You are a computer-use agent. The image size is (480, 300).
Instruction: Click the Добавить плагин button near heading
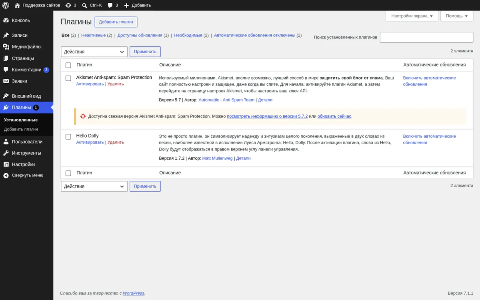(116, 22)
